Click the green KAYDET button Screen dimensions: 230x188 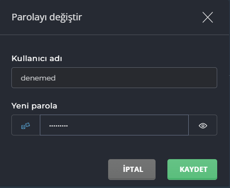[192, 170]
